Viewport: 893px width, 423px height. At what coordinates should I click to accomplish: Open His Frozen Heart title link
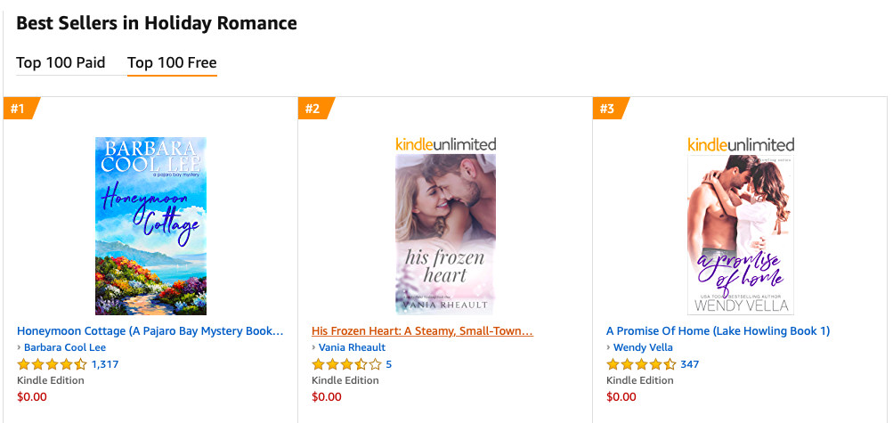[422, 330]
